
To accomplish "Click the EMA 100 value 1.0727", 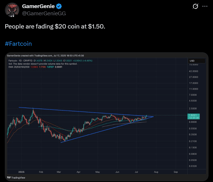I will coord(50,67).
